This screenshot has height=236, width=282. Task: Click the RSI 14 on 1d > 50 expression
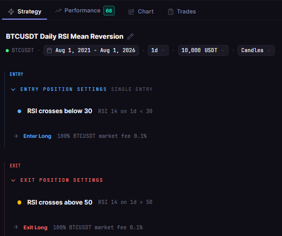(126, 202)
